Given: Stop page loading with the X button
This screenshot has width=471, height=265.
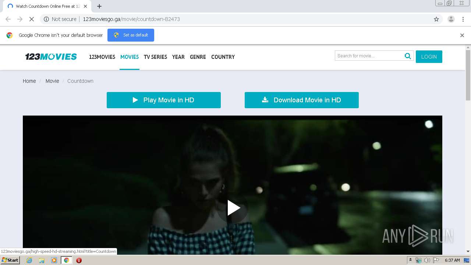Looking at the screenshot, I should 32,19.
